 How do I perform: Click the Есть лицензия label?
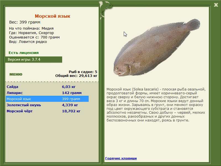tap(23, 53)
